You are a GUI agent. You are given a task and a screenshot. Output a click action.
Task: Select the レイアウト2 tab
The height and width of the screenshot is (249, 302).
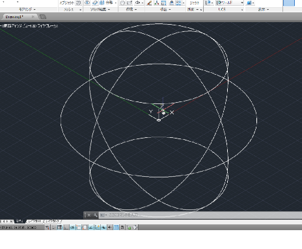52,221
